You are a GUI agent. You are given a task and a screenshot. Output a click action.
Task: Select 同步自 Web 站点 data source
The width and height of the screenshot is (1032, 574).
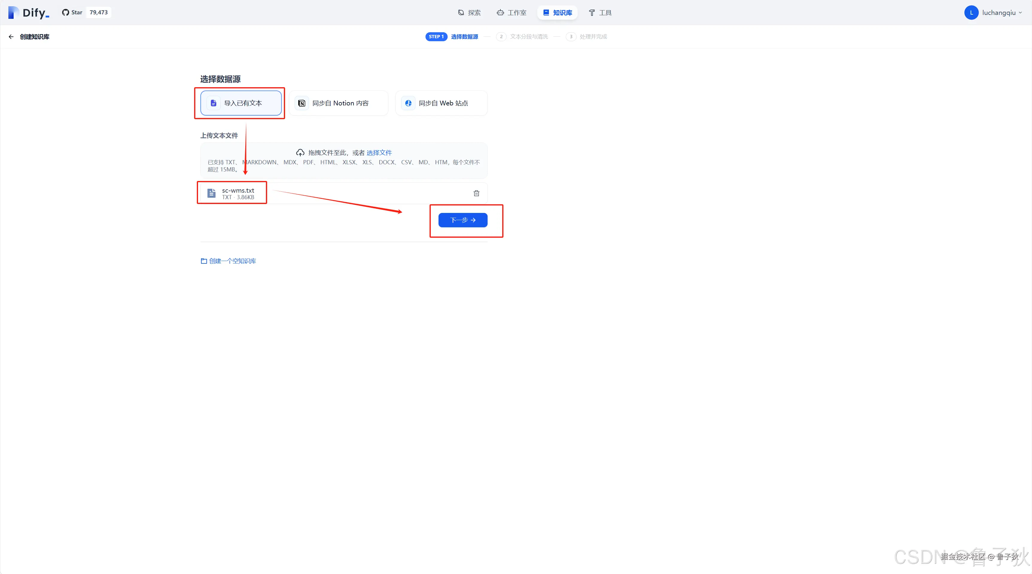coord(442,103)
